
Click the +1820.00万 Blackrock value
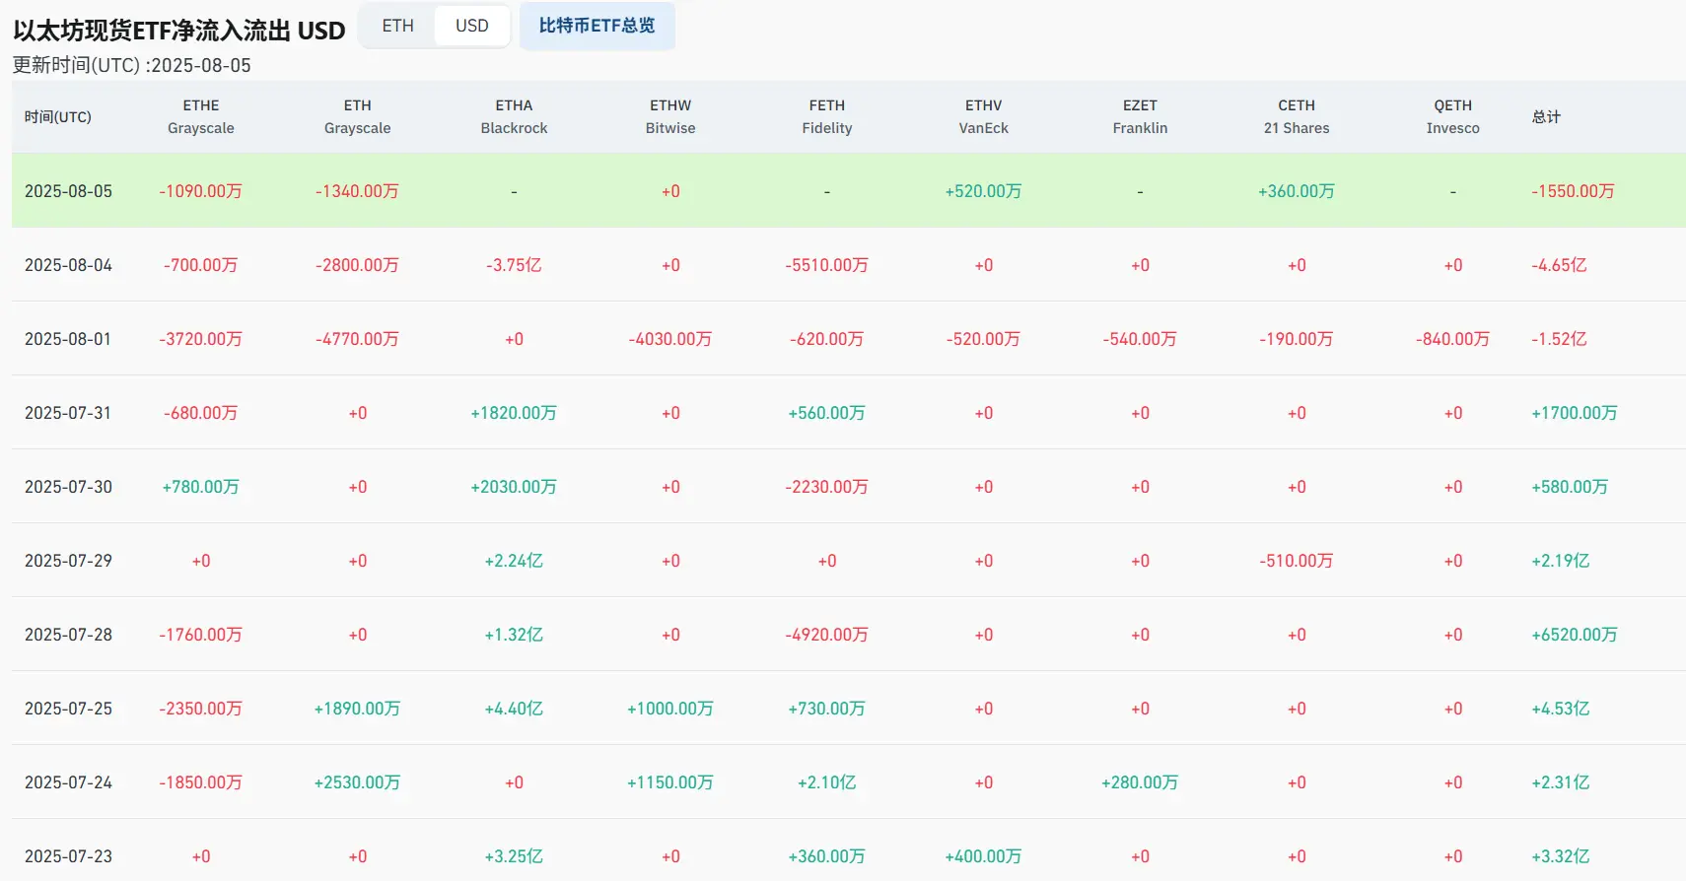click(514, 413)
